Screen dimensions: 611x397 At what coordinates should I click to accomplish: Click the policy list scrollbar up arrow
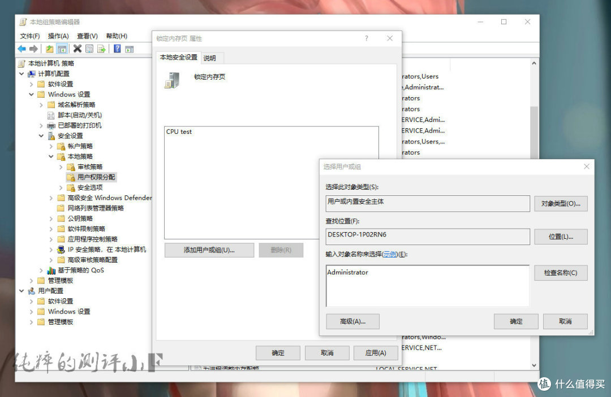534,63
